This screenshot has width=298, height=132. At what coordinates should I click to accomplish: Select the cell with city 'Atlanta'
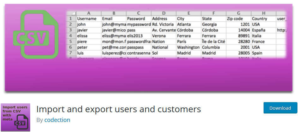pyautogui.click(x=188, y=25)
